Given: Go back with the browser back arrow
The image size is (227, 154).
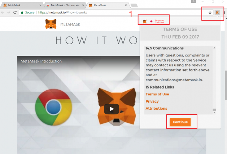Looking at the screenshot, I should pos(3,12).
